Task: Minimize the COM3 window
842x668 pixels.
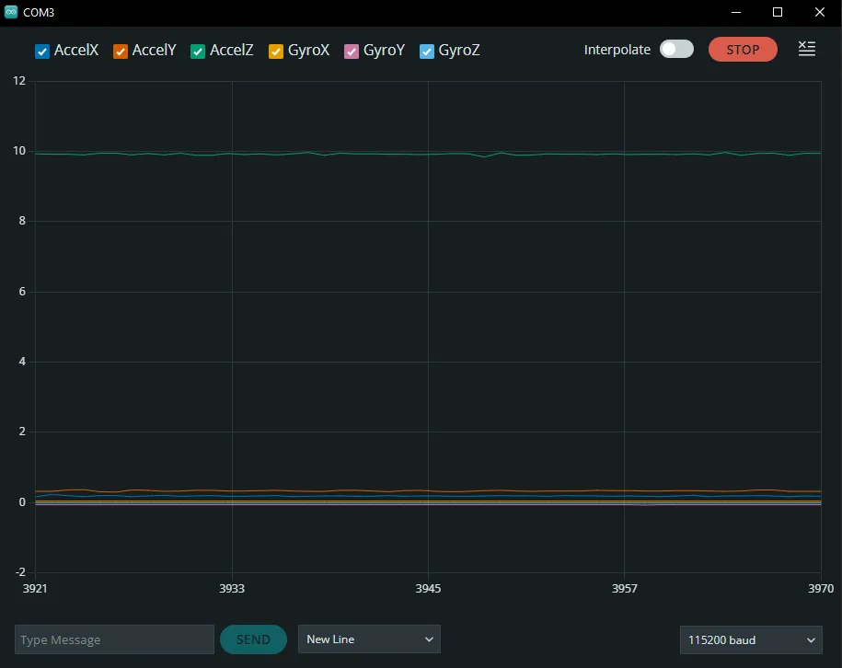Action: tap(736, 12)
